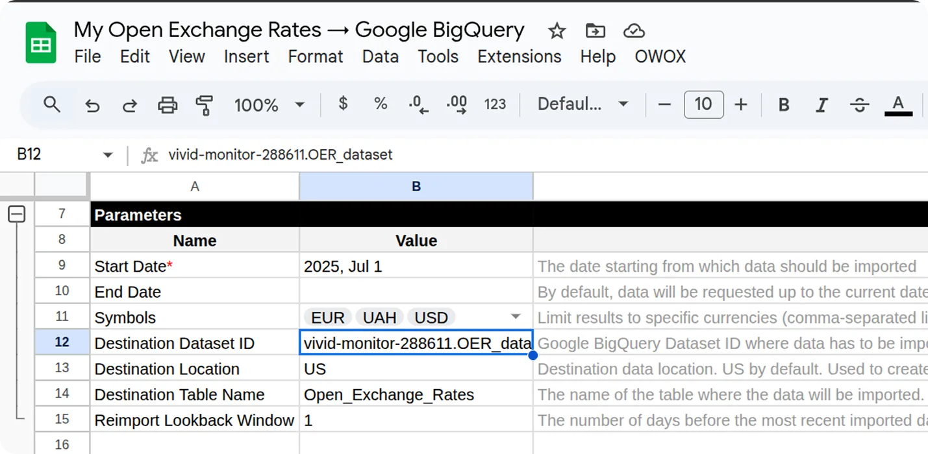
Task: Increase decimal places
Action: (457, 104)
